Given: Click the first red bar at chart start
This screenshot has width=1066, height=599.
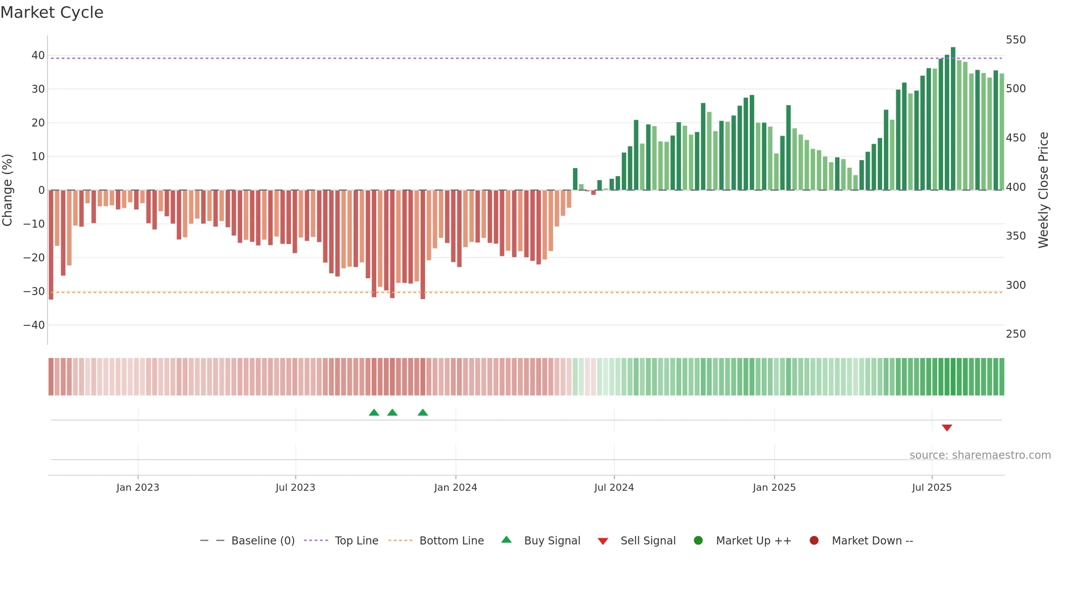Looking at the screenshot, I should (x=51, y=244).
